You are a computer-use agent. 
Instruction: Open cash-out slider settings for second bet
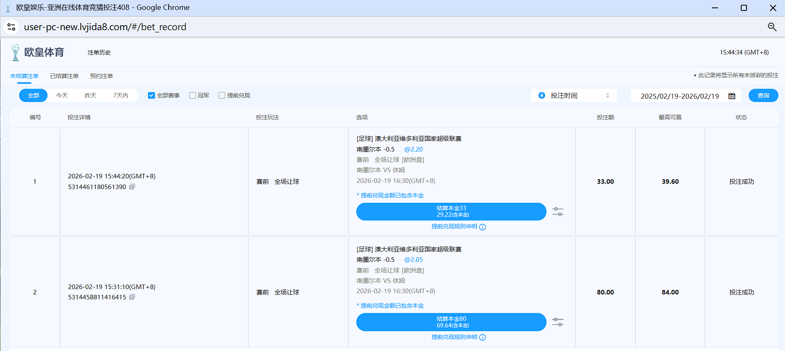pos(558,322)
